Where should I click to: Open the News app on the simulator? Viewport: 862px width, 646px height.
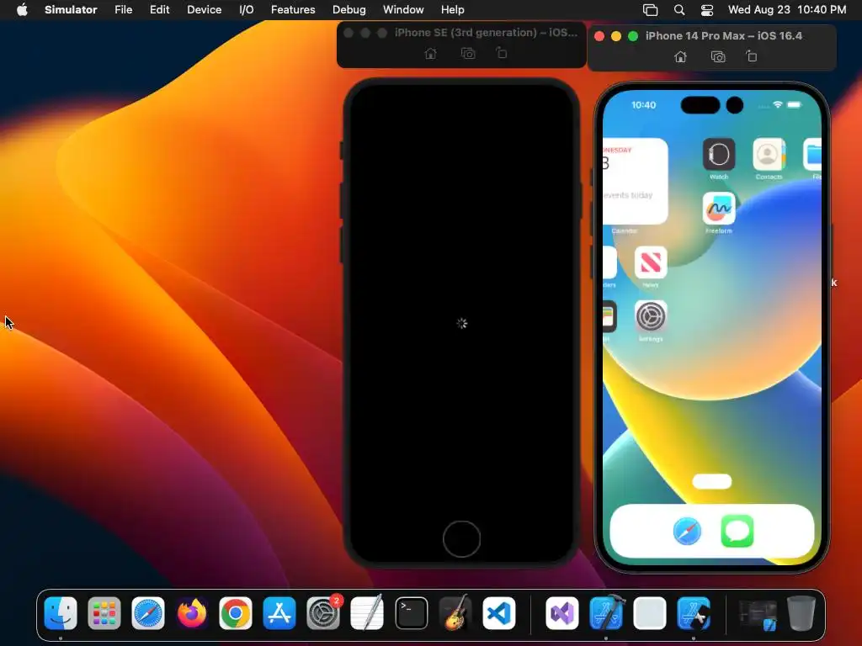pos(651,262)
